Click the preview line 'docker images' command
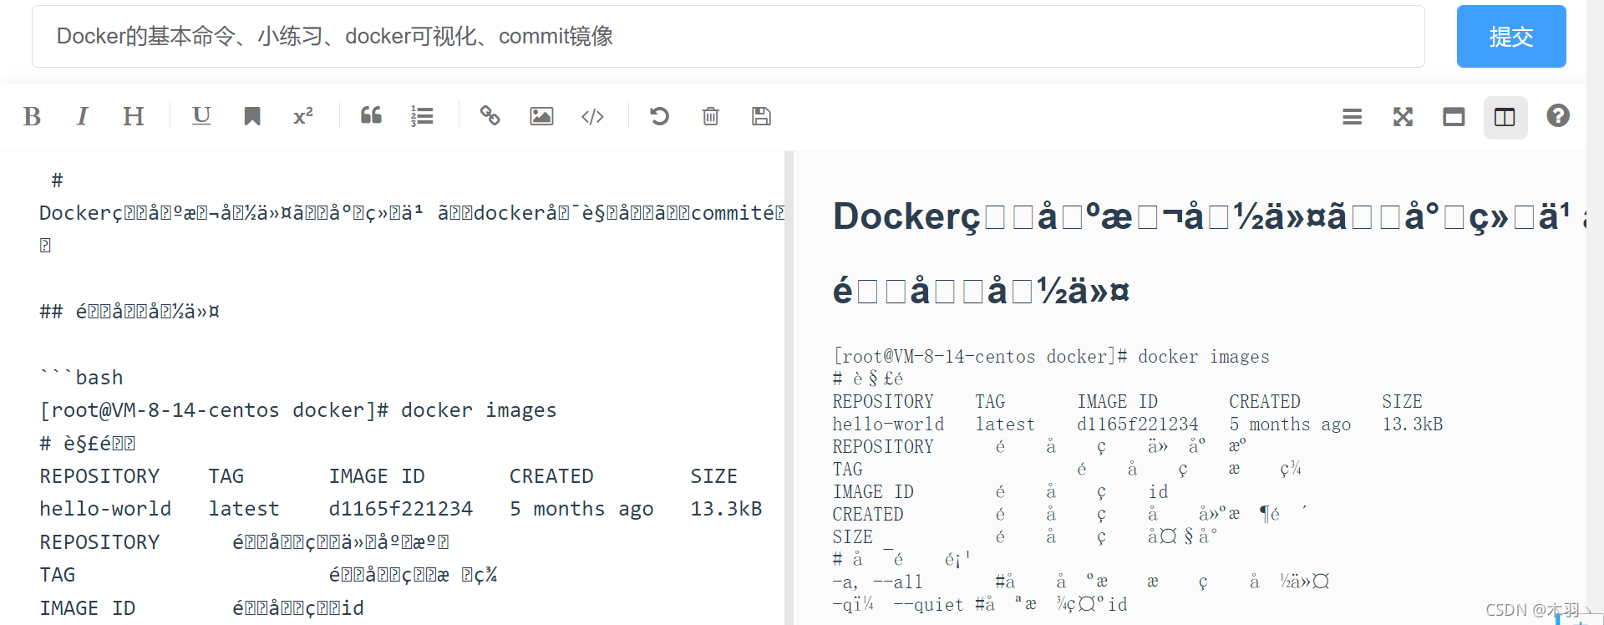Screen dimensions: 1604x625 click(x=1051, y=357)
